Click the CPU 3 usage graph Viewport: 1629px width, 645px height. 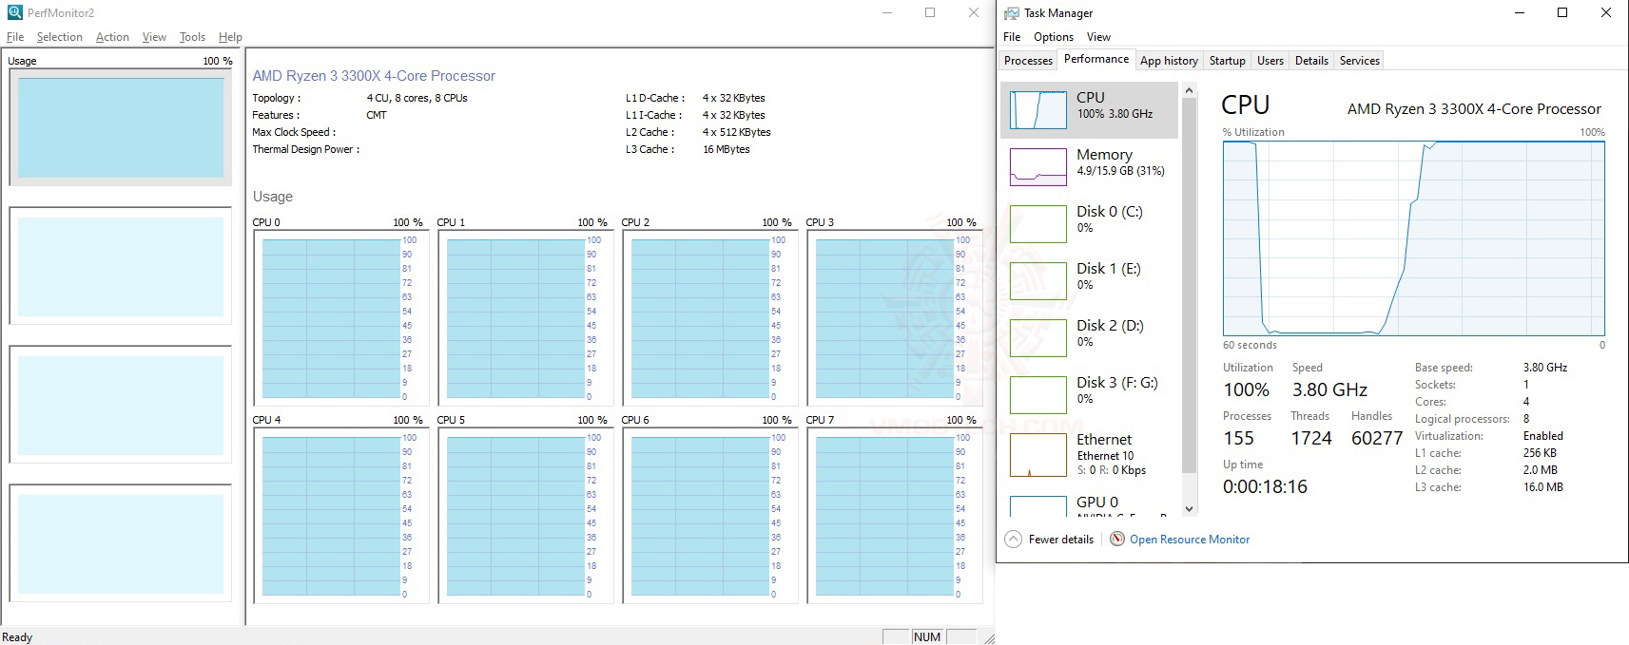coord(894,318)
